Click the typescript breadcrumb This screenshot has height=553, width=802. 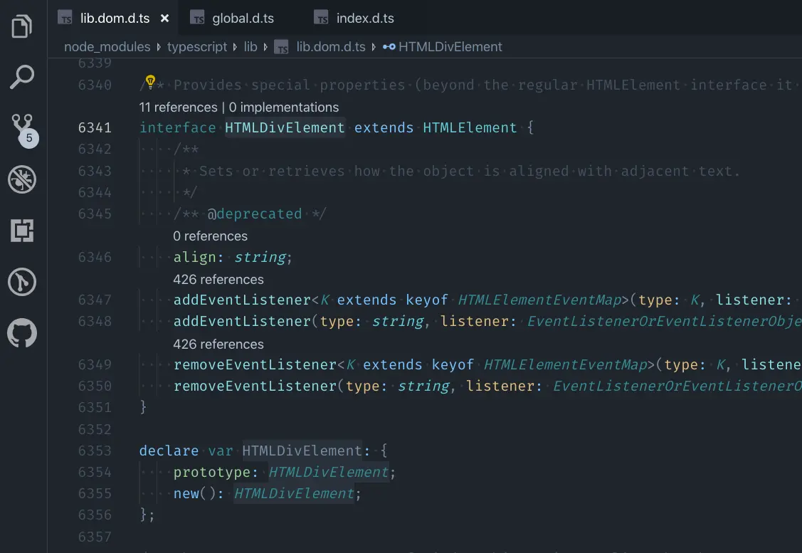coord(197,46)
